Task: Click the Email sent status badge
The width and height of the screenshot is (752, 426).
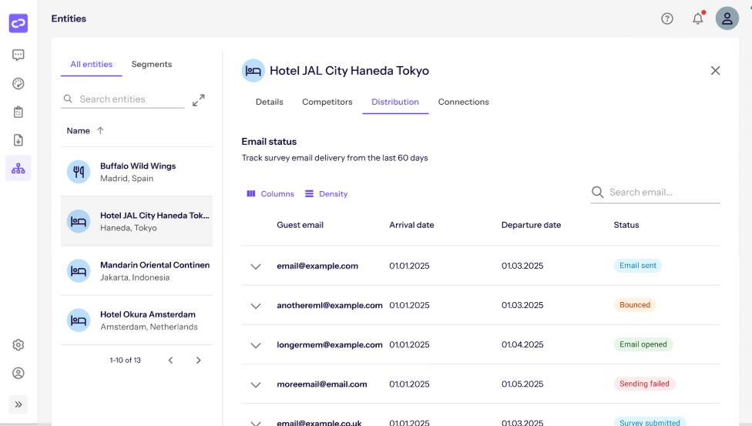Action: pos(637,265)
